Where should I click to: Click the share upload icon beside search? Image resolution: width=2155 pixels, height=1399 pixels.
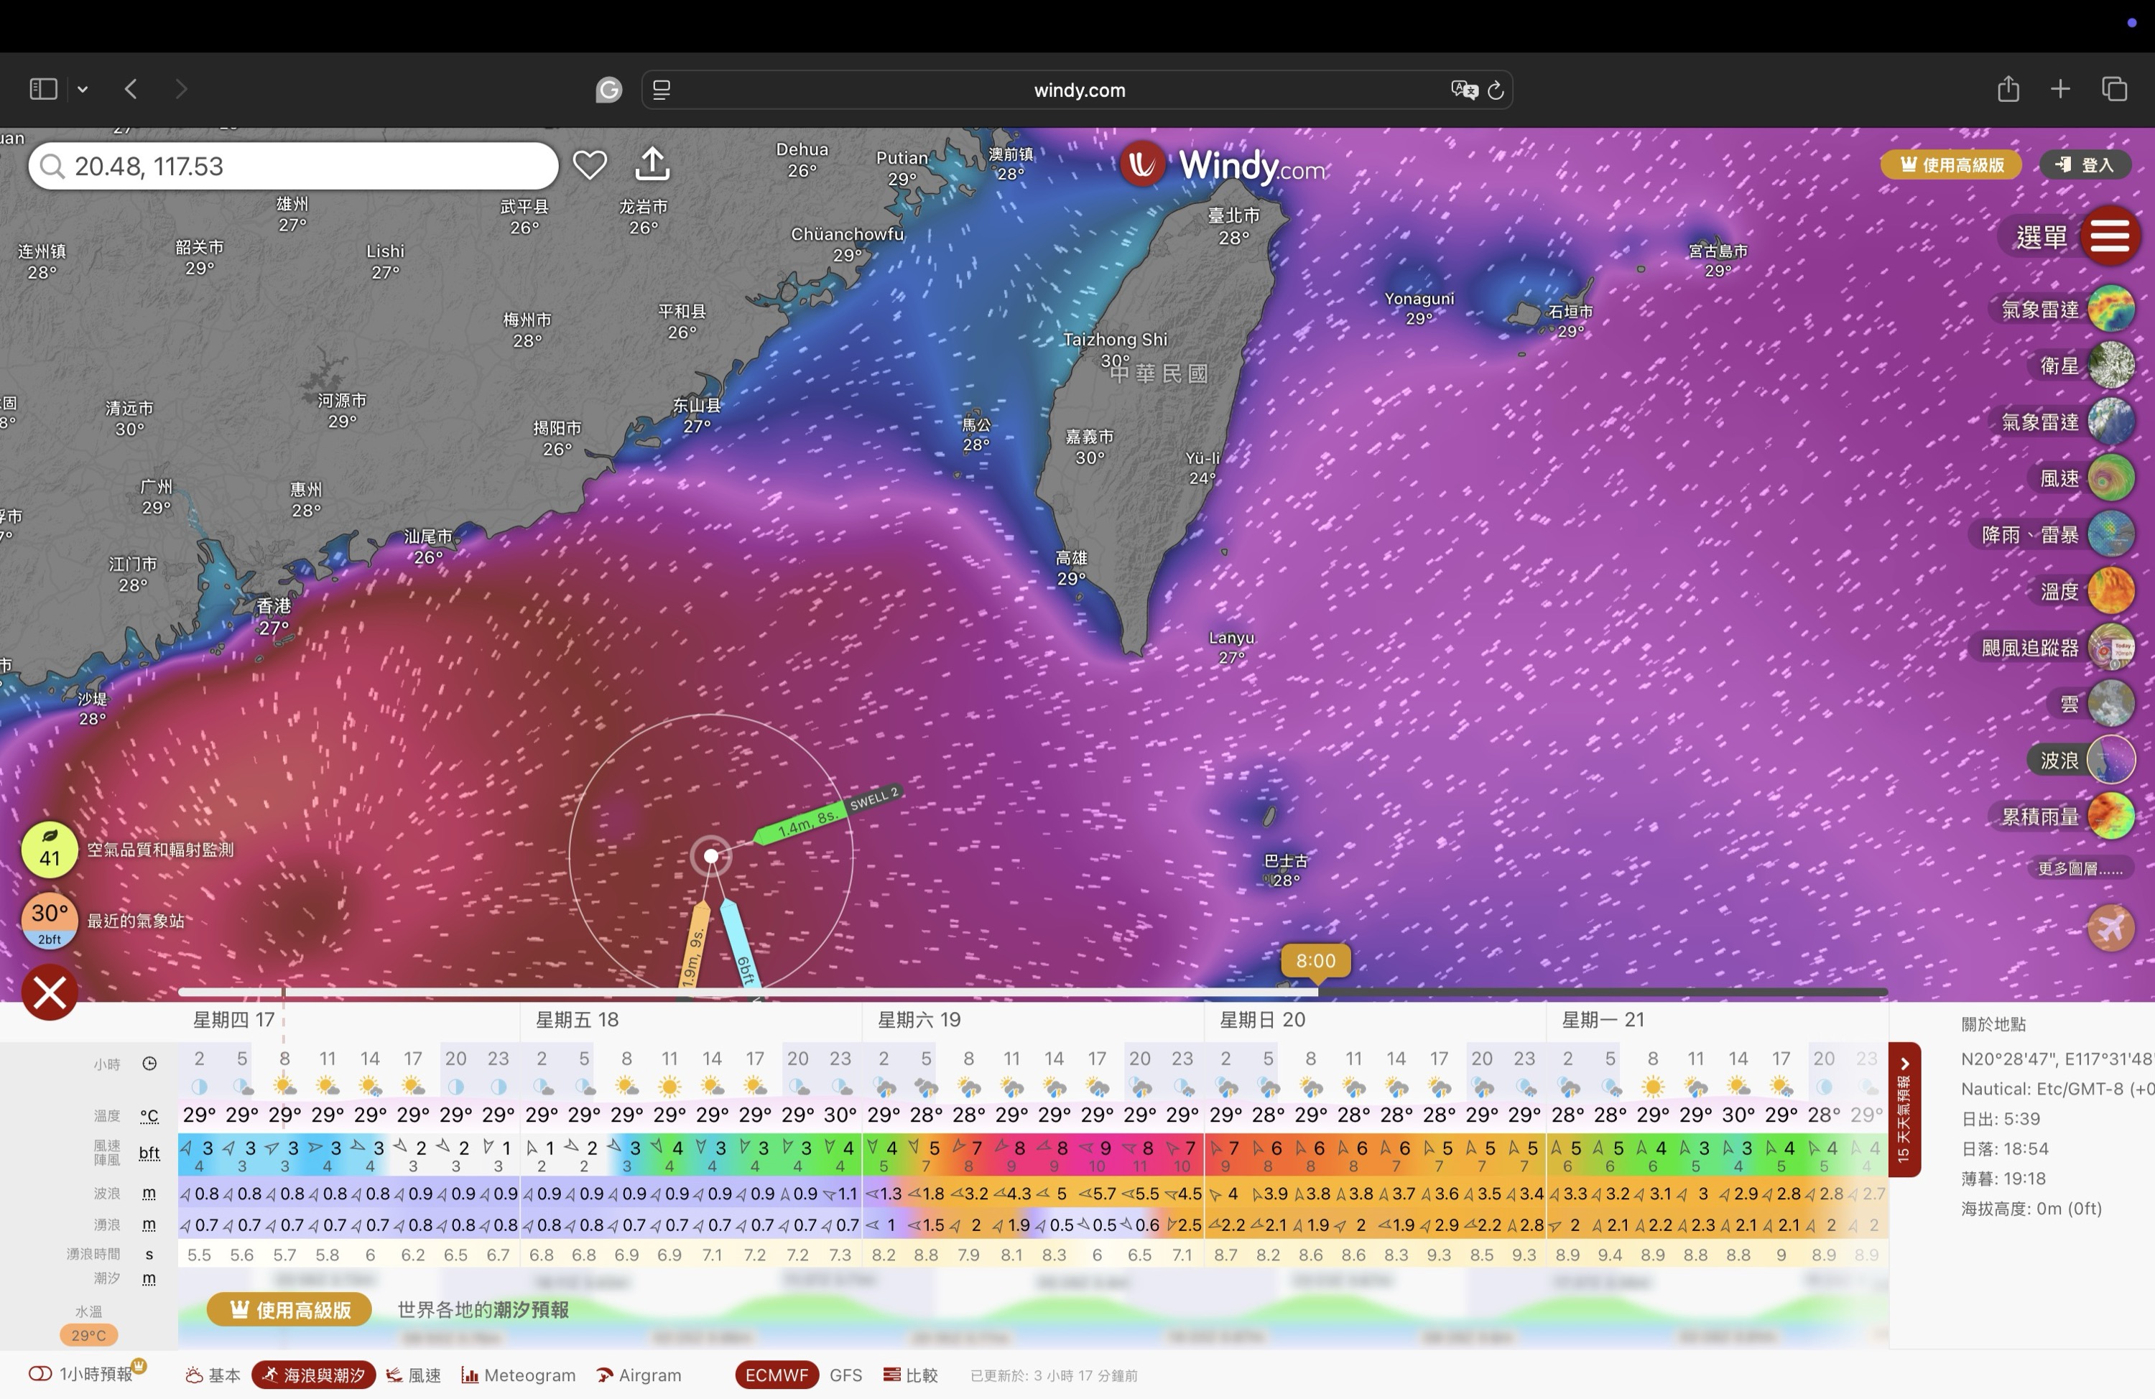[x=652, y=164]
